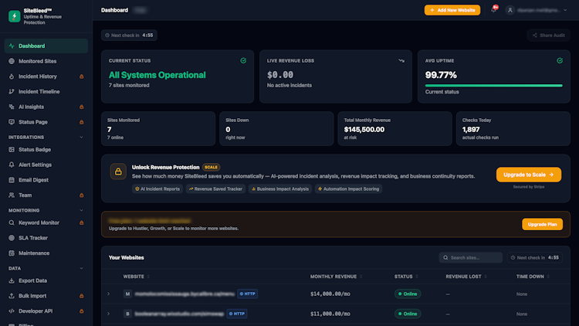Open the Dashboard sidebar item
This screenshot has width=579, height=326.
[x=46, y=46]
